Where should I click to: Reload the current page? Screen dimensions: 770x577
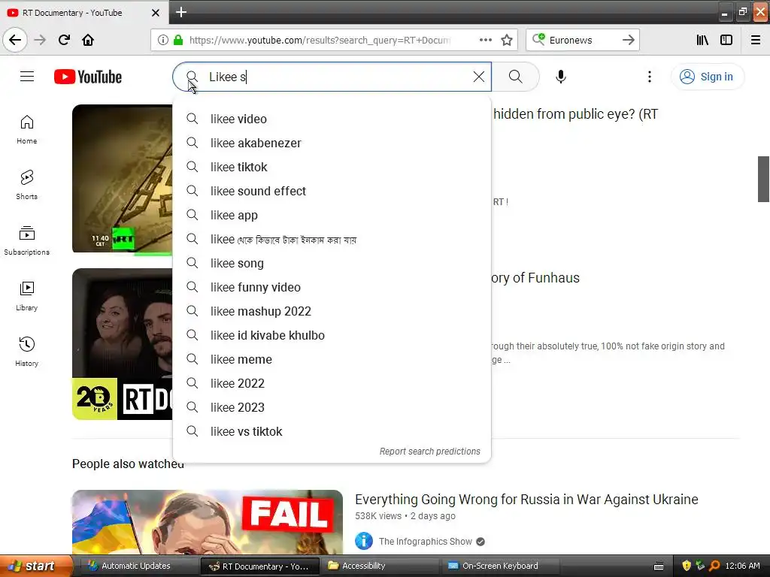(64, 40)
